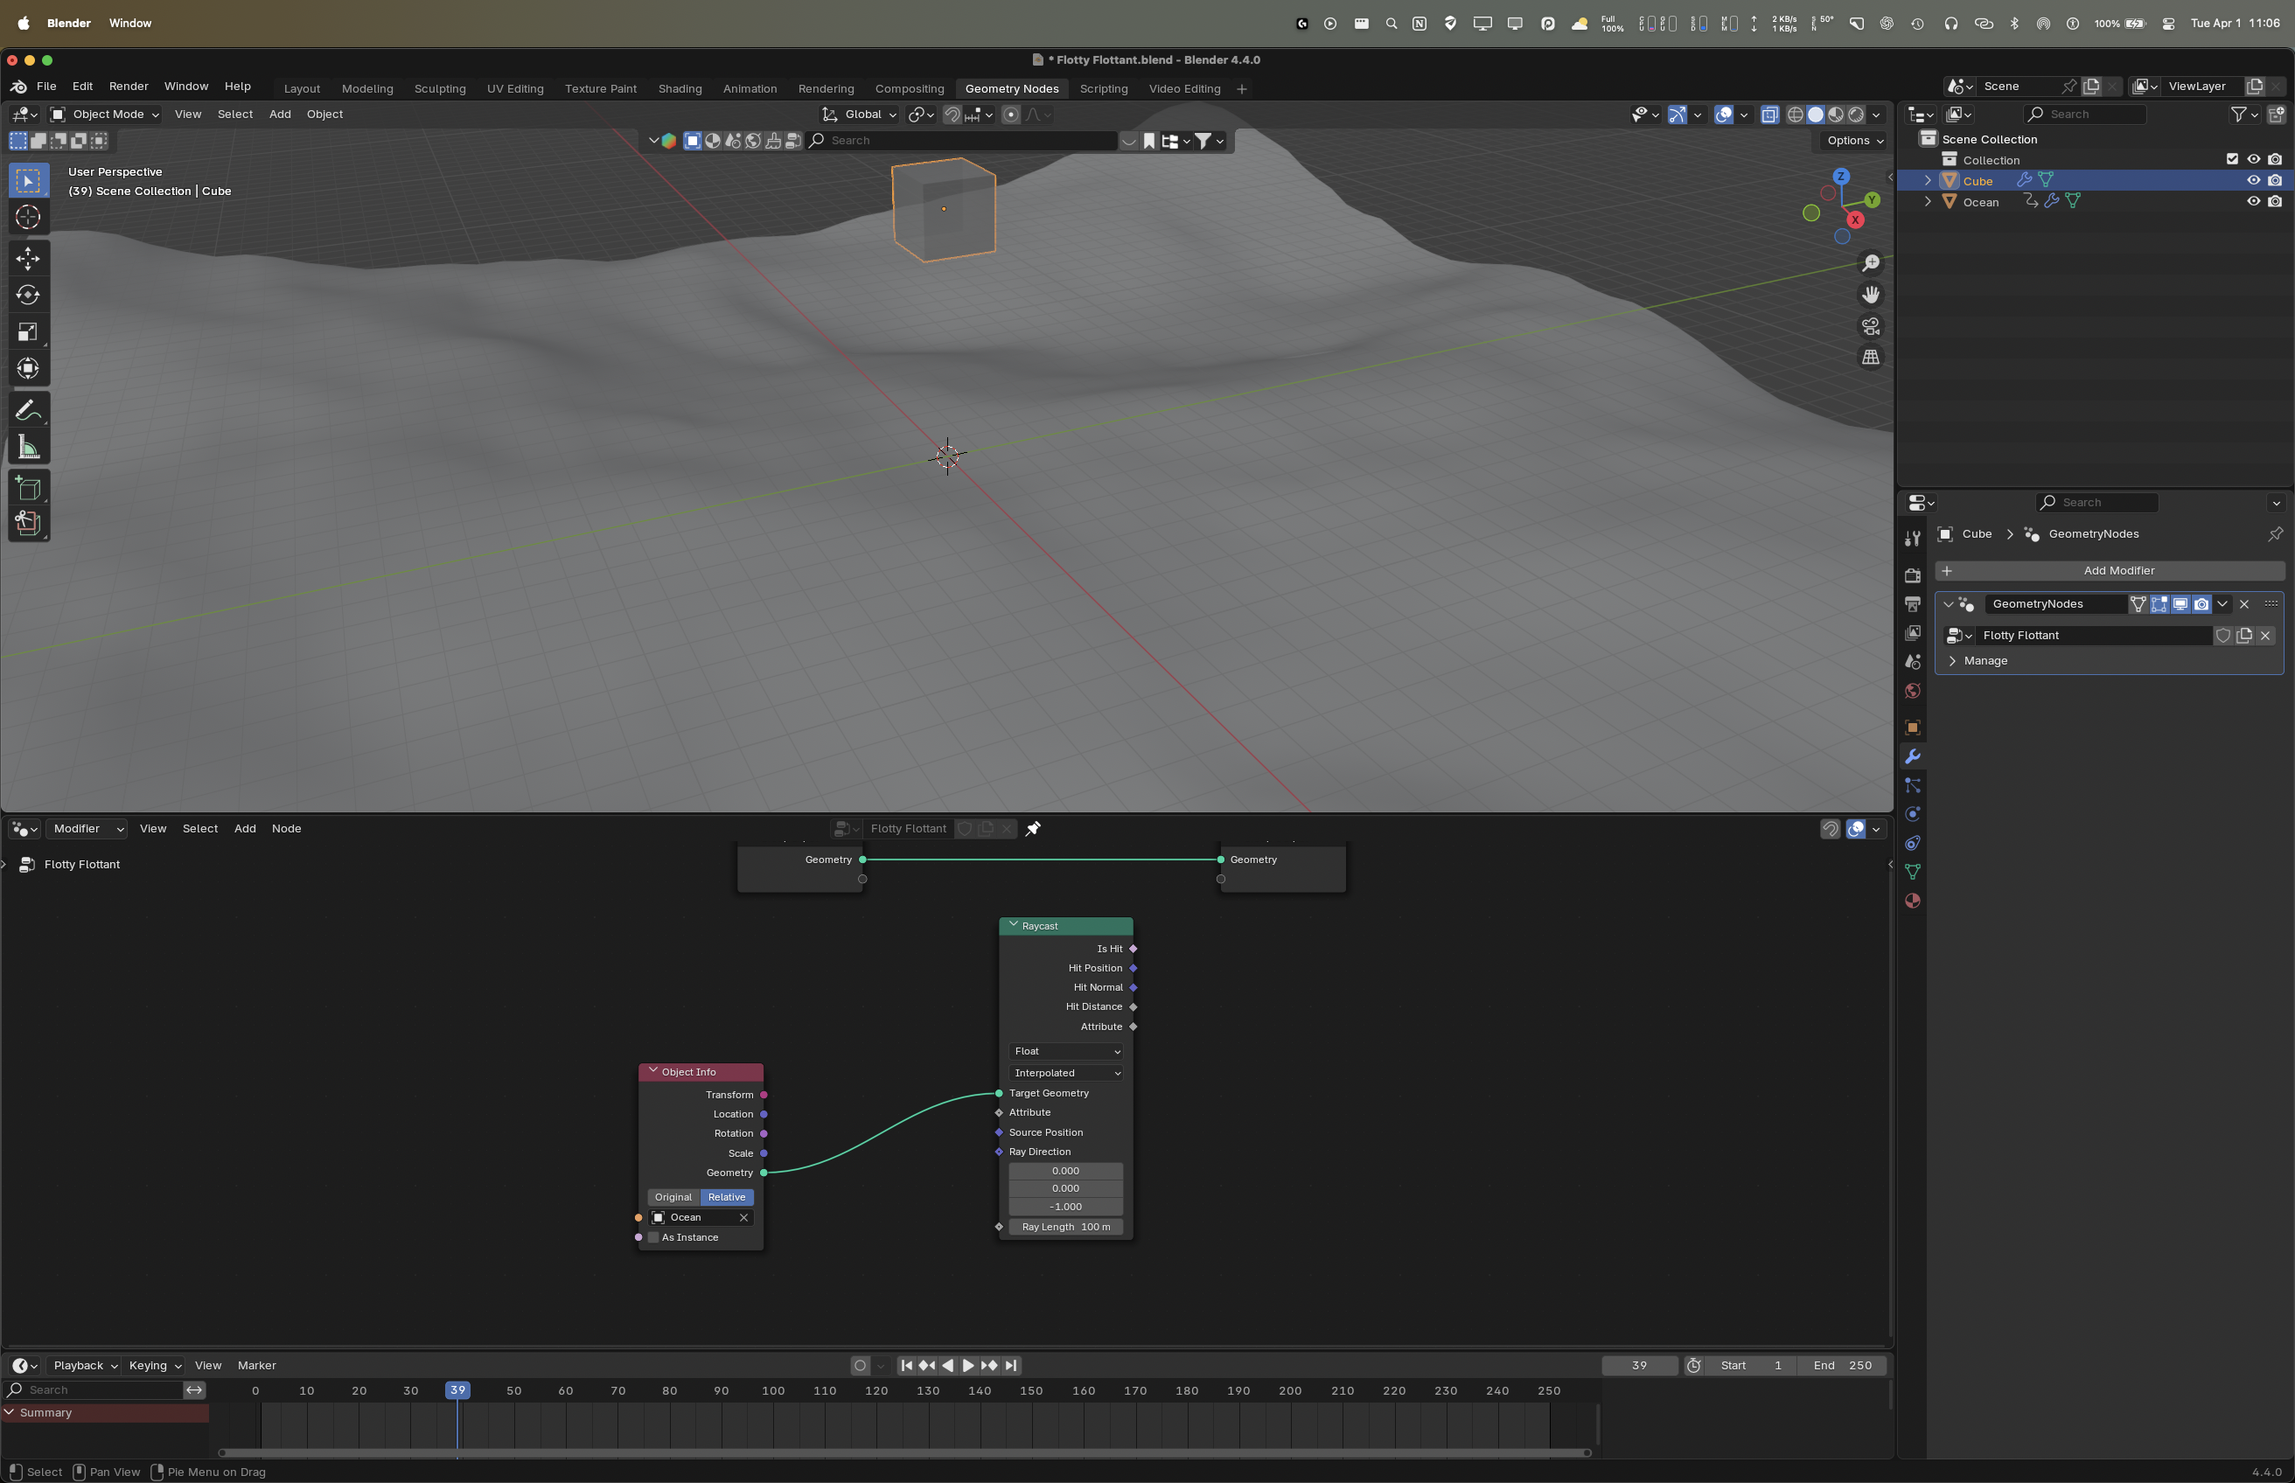
Task: Switch to Scripting workspace tab
Action: pyautogui.click(x=1104, y=88)
